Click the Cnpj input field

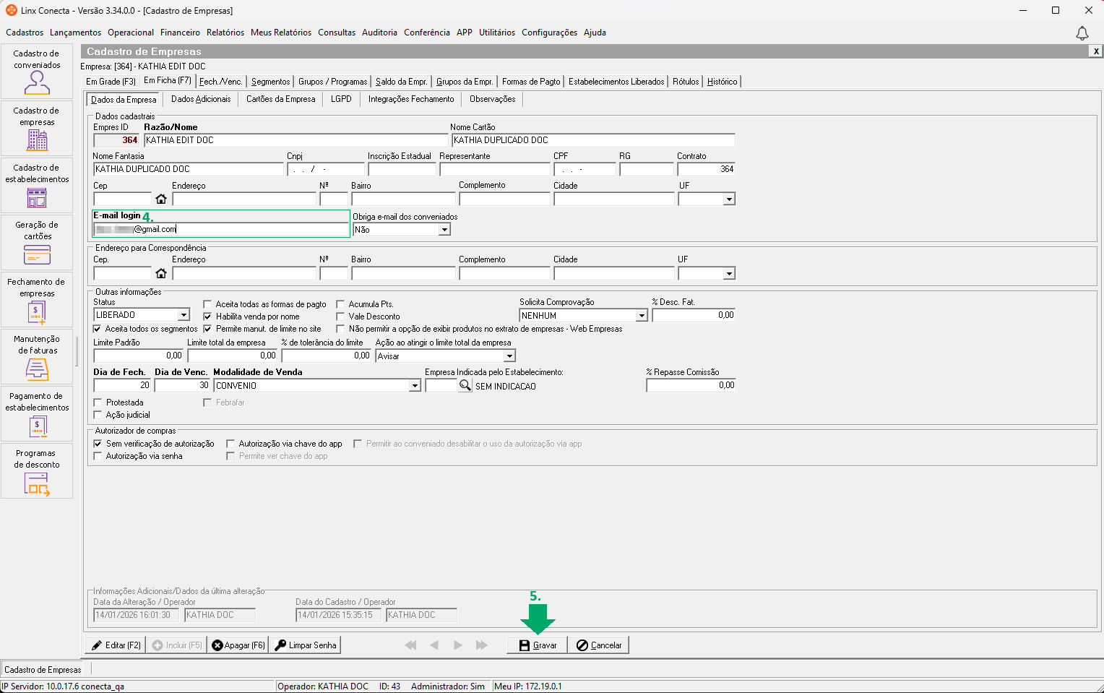tap(326, 169)
